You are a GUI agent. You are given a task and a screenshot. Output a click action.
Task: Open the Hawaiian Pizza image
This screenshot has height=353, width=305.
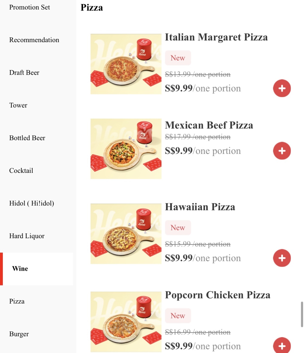click(126, 234)
